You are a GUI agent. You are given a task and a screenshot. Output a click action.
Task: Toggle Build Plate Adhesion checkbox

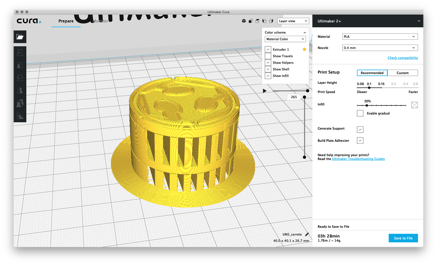click(x=360, y=140)
